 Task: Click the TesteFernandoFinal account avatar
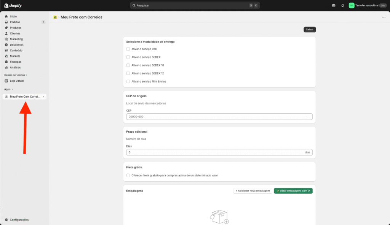tap(352, 5)
